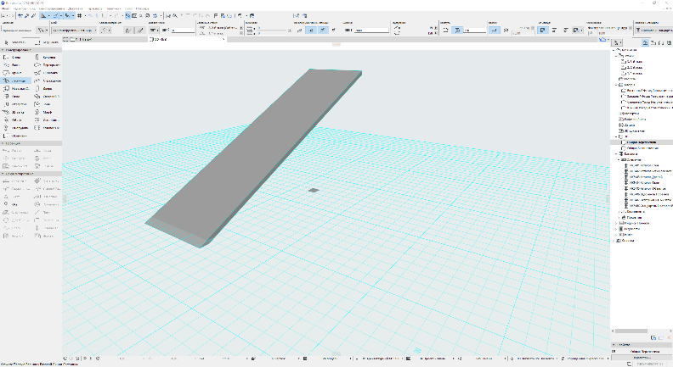
Task: Toggle highlighted info box button before the input field
Action: pyautogui.click(x=457, y=30)
